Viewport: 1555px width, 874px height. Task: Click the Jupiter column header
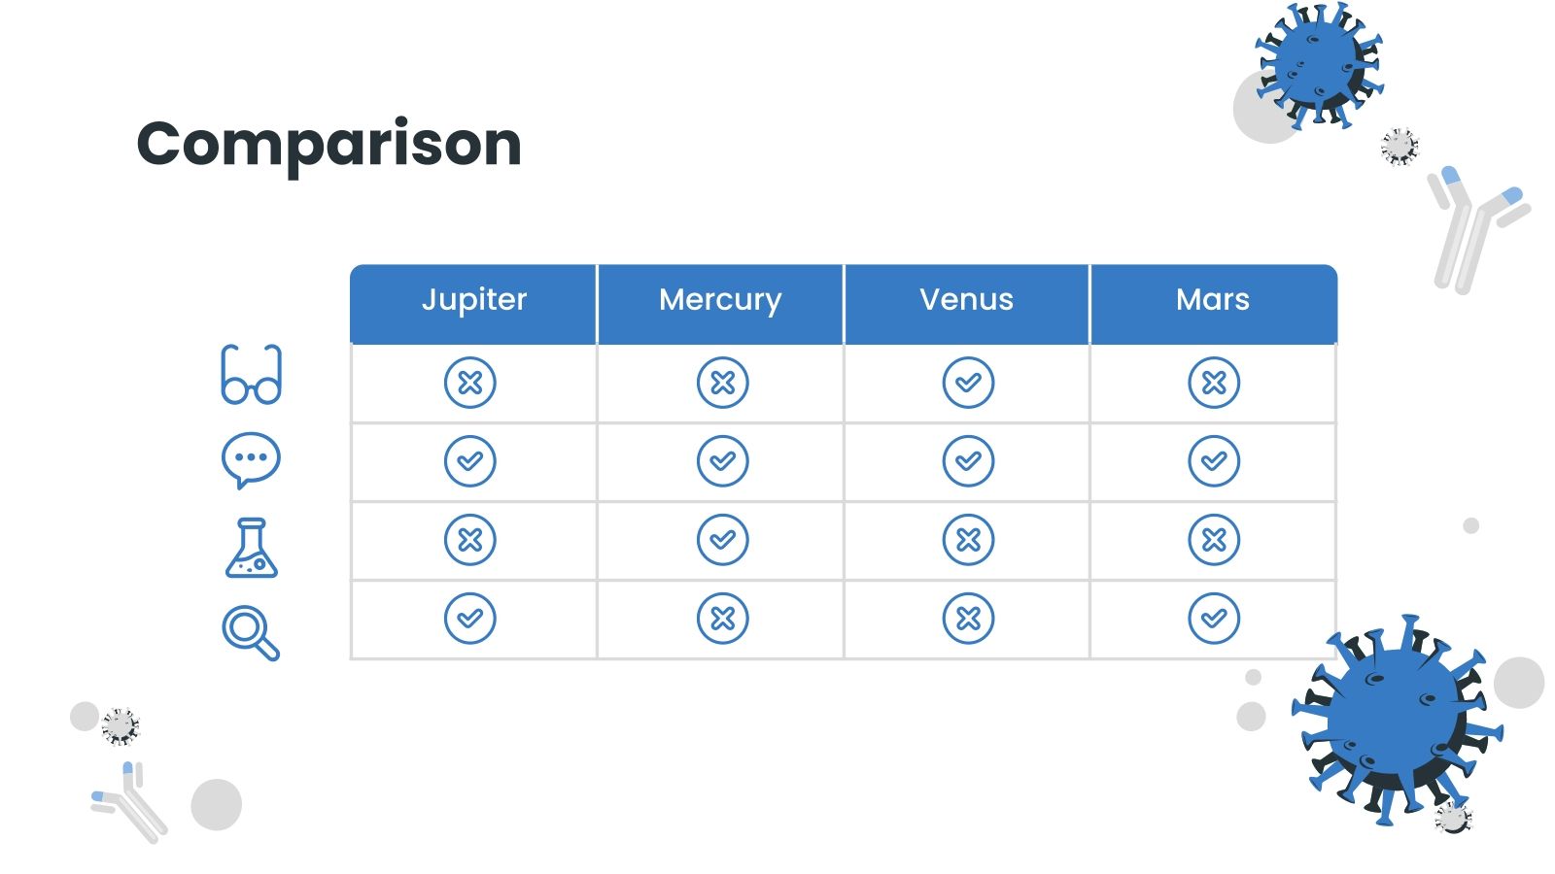pyautogui.click(x=474, y=300)
